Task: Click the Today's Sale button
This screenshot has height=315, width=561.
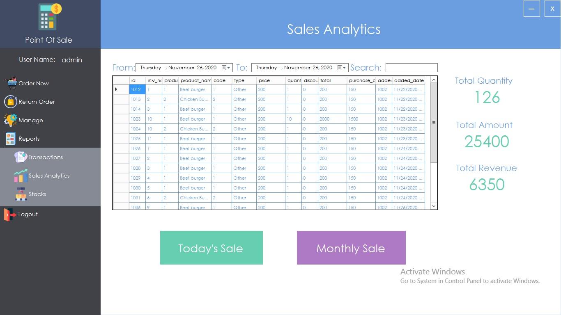Action: click(x=211, y=247)
